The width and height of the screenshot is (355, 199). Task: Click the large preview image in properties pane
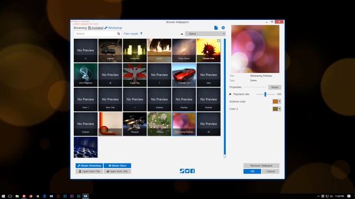point(255,49)
